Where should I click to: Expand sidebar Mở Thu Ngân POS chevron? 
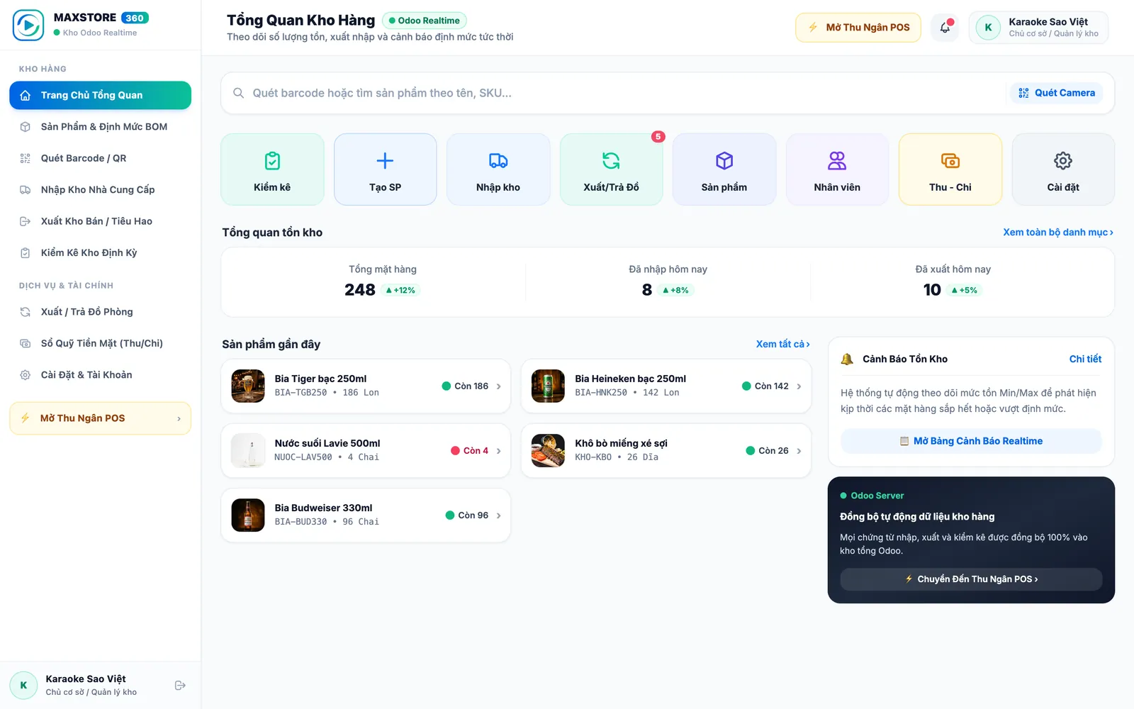click(179, 419)
